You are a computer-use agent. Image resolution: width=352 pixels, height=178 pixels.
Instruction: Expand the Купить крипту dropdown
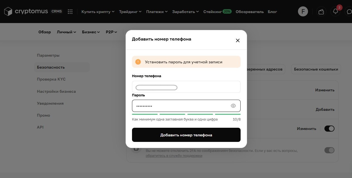(98, 12)
